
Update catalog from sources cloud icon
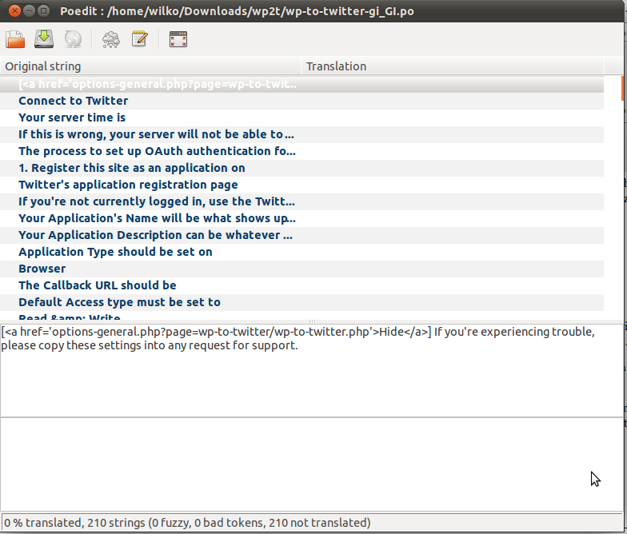110,39
